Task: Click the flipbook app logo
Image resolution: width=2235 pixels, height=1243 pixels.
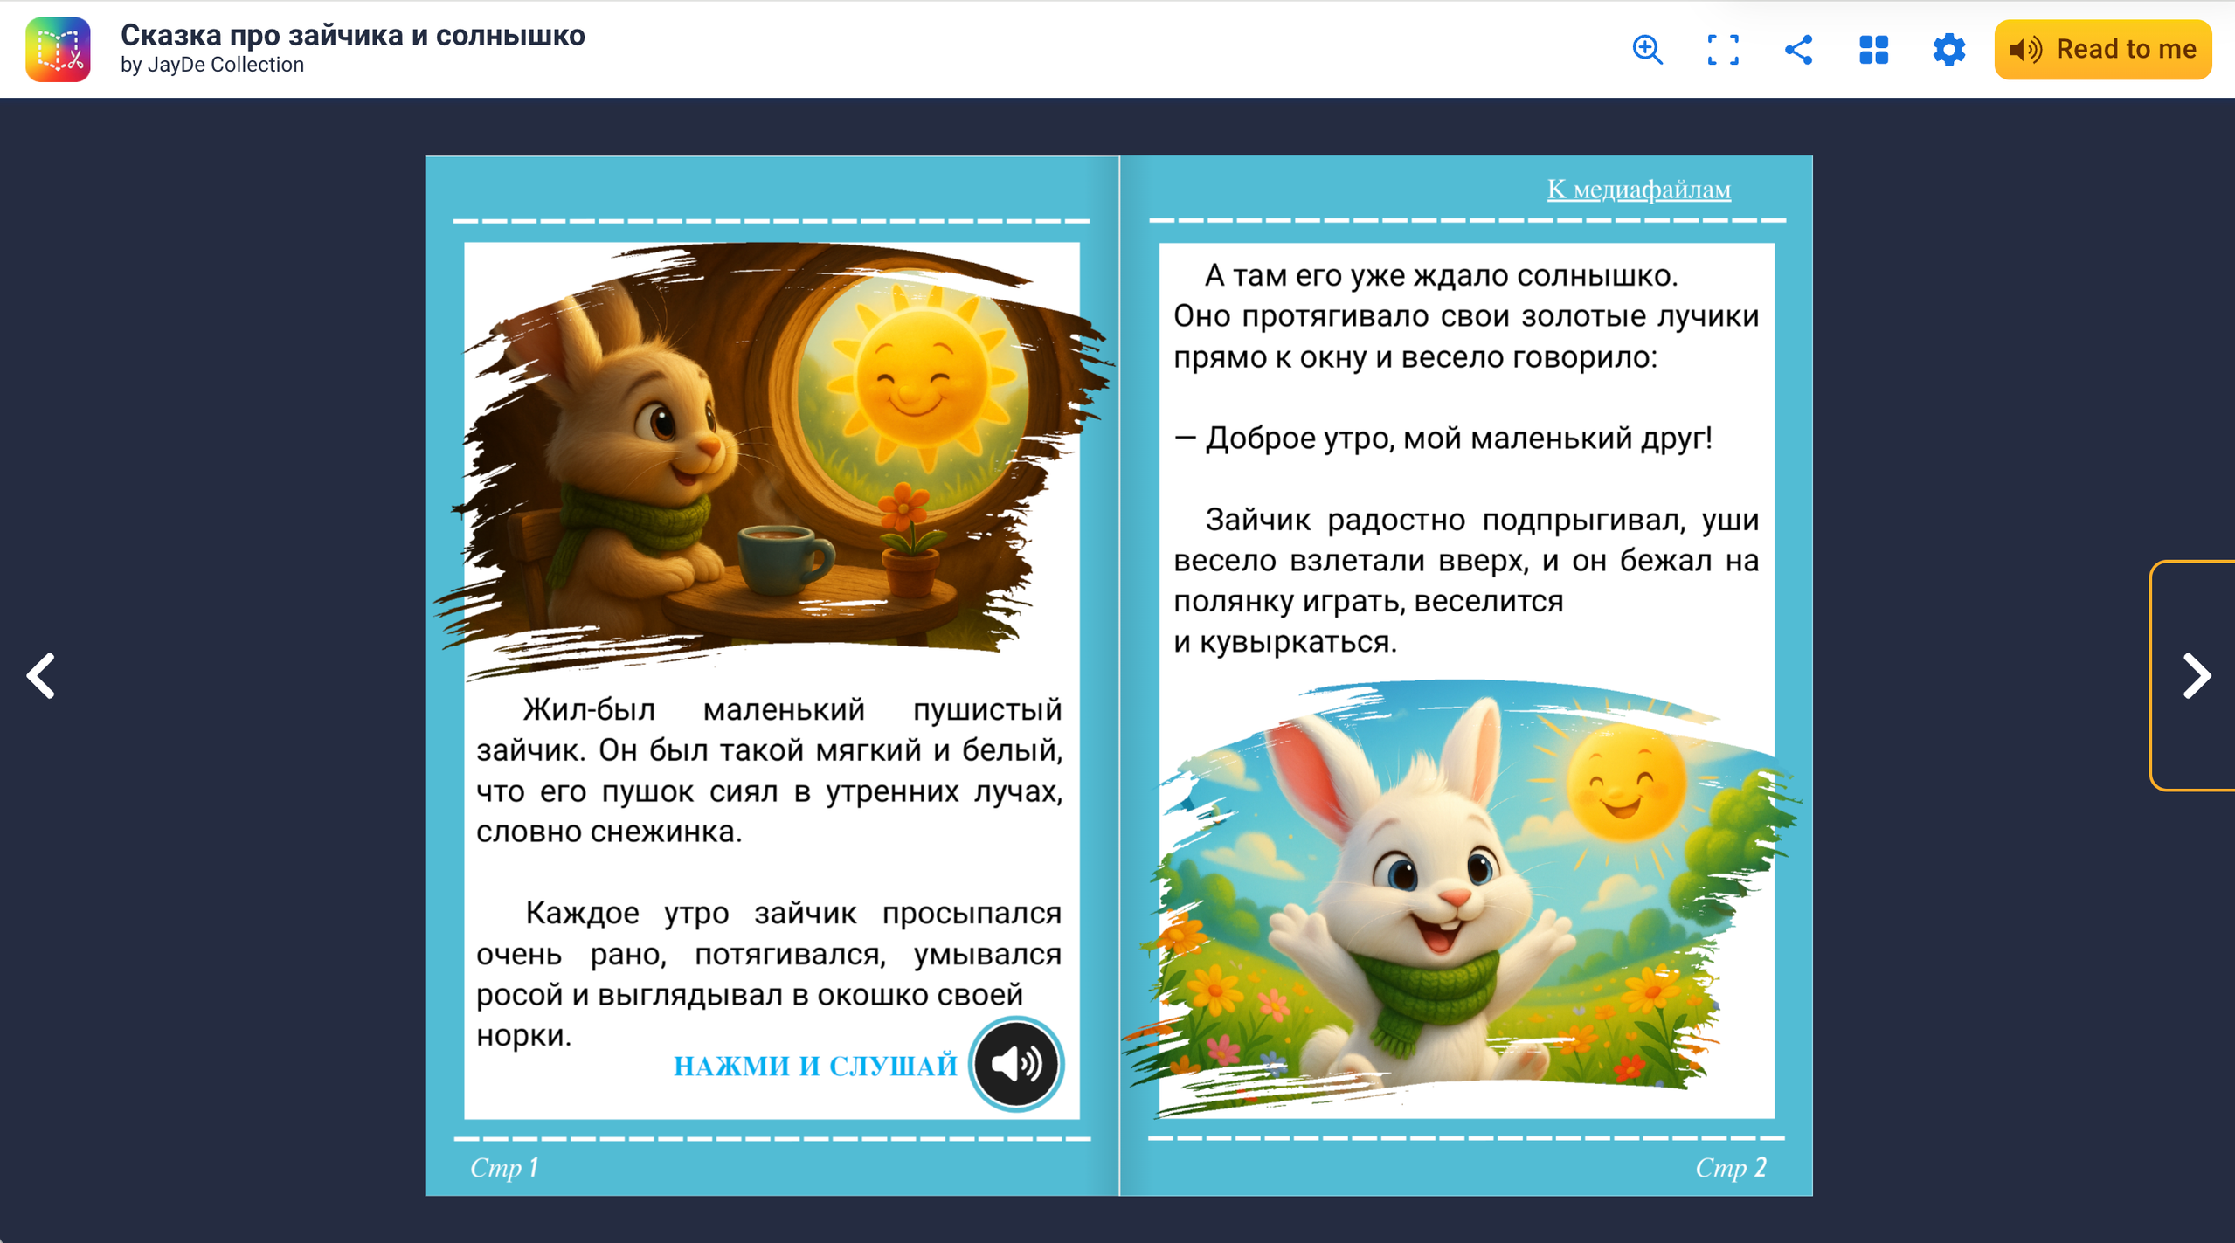Action: tap(58, 48)
